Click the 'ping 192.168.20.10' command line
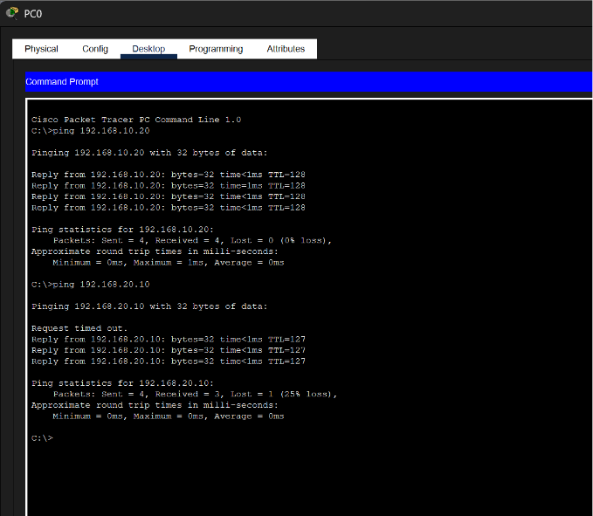The image size is (593, 516). [x=90, y=285]
